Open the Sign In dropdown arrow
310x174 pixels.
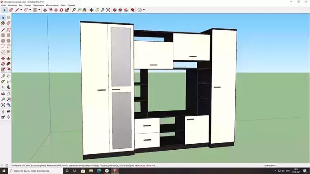(144, 10)
